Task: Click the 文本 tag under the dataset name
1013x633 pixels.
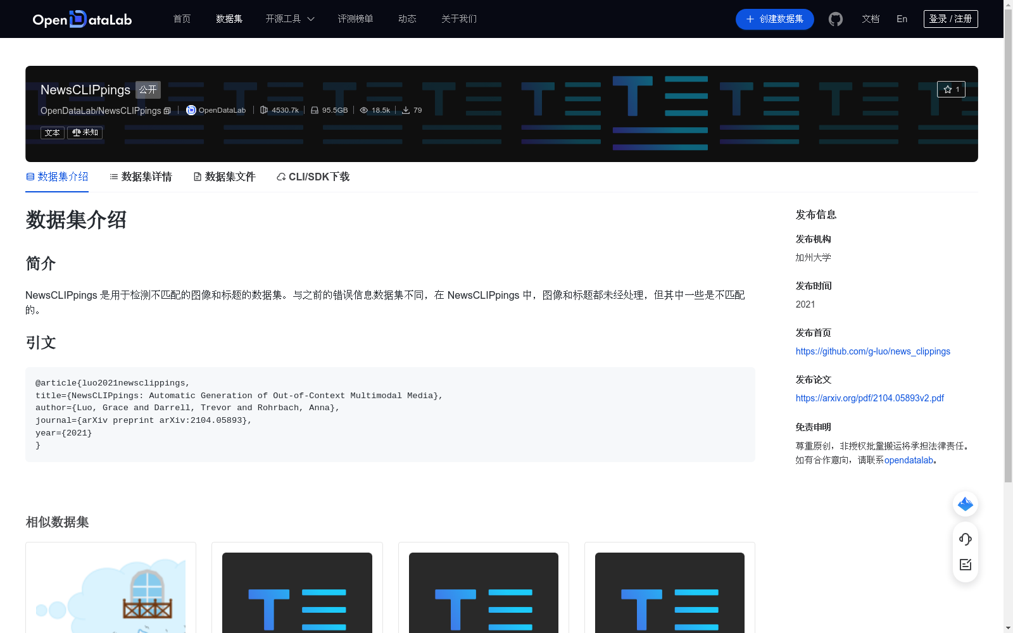Action: (53, 132)
